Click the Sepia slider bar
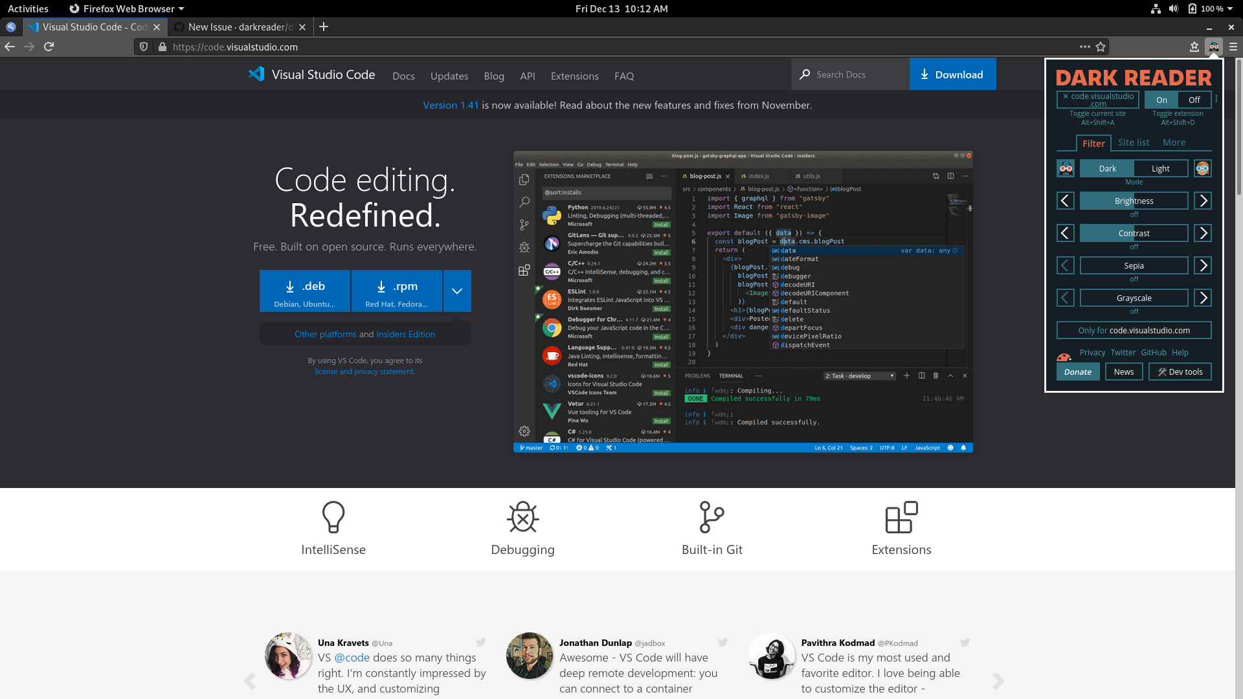 pyautogui.click(x=1134, y=266)
